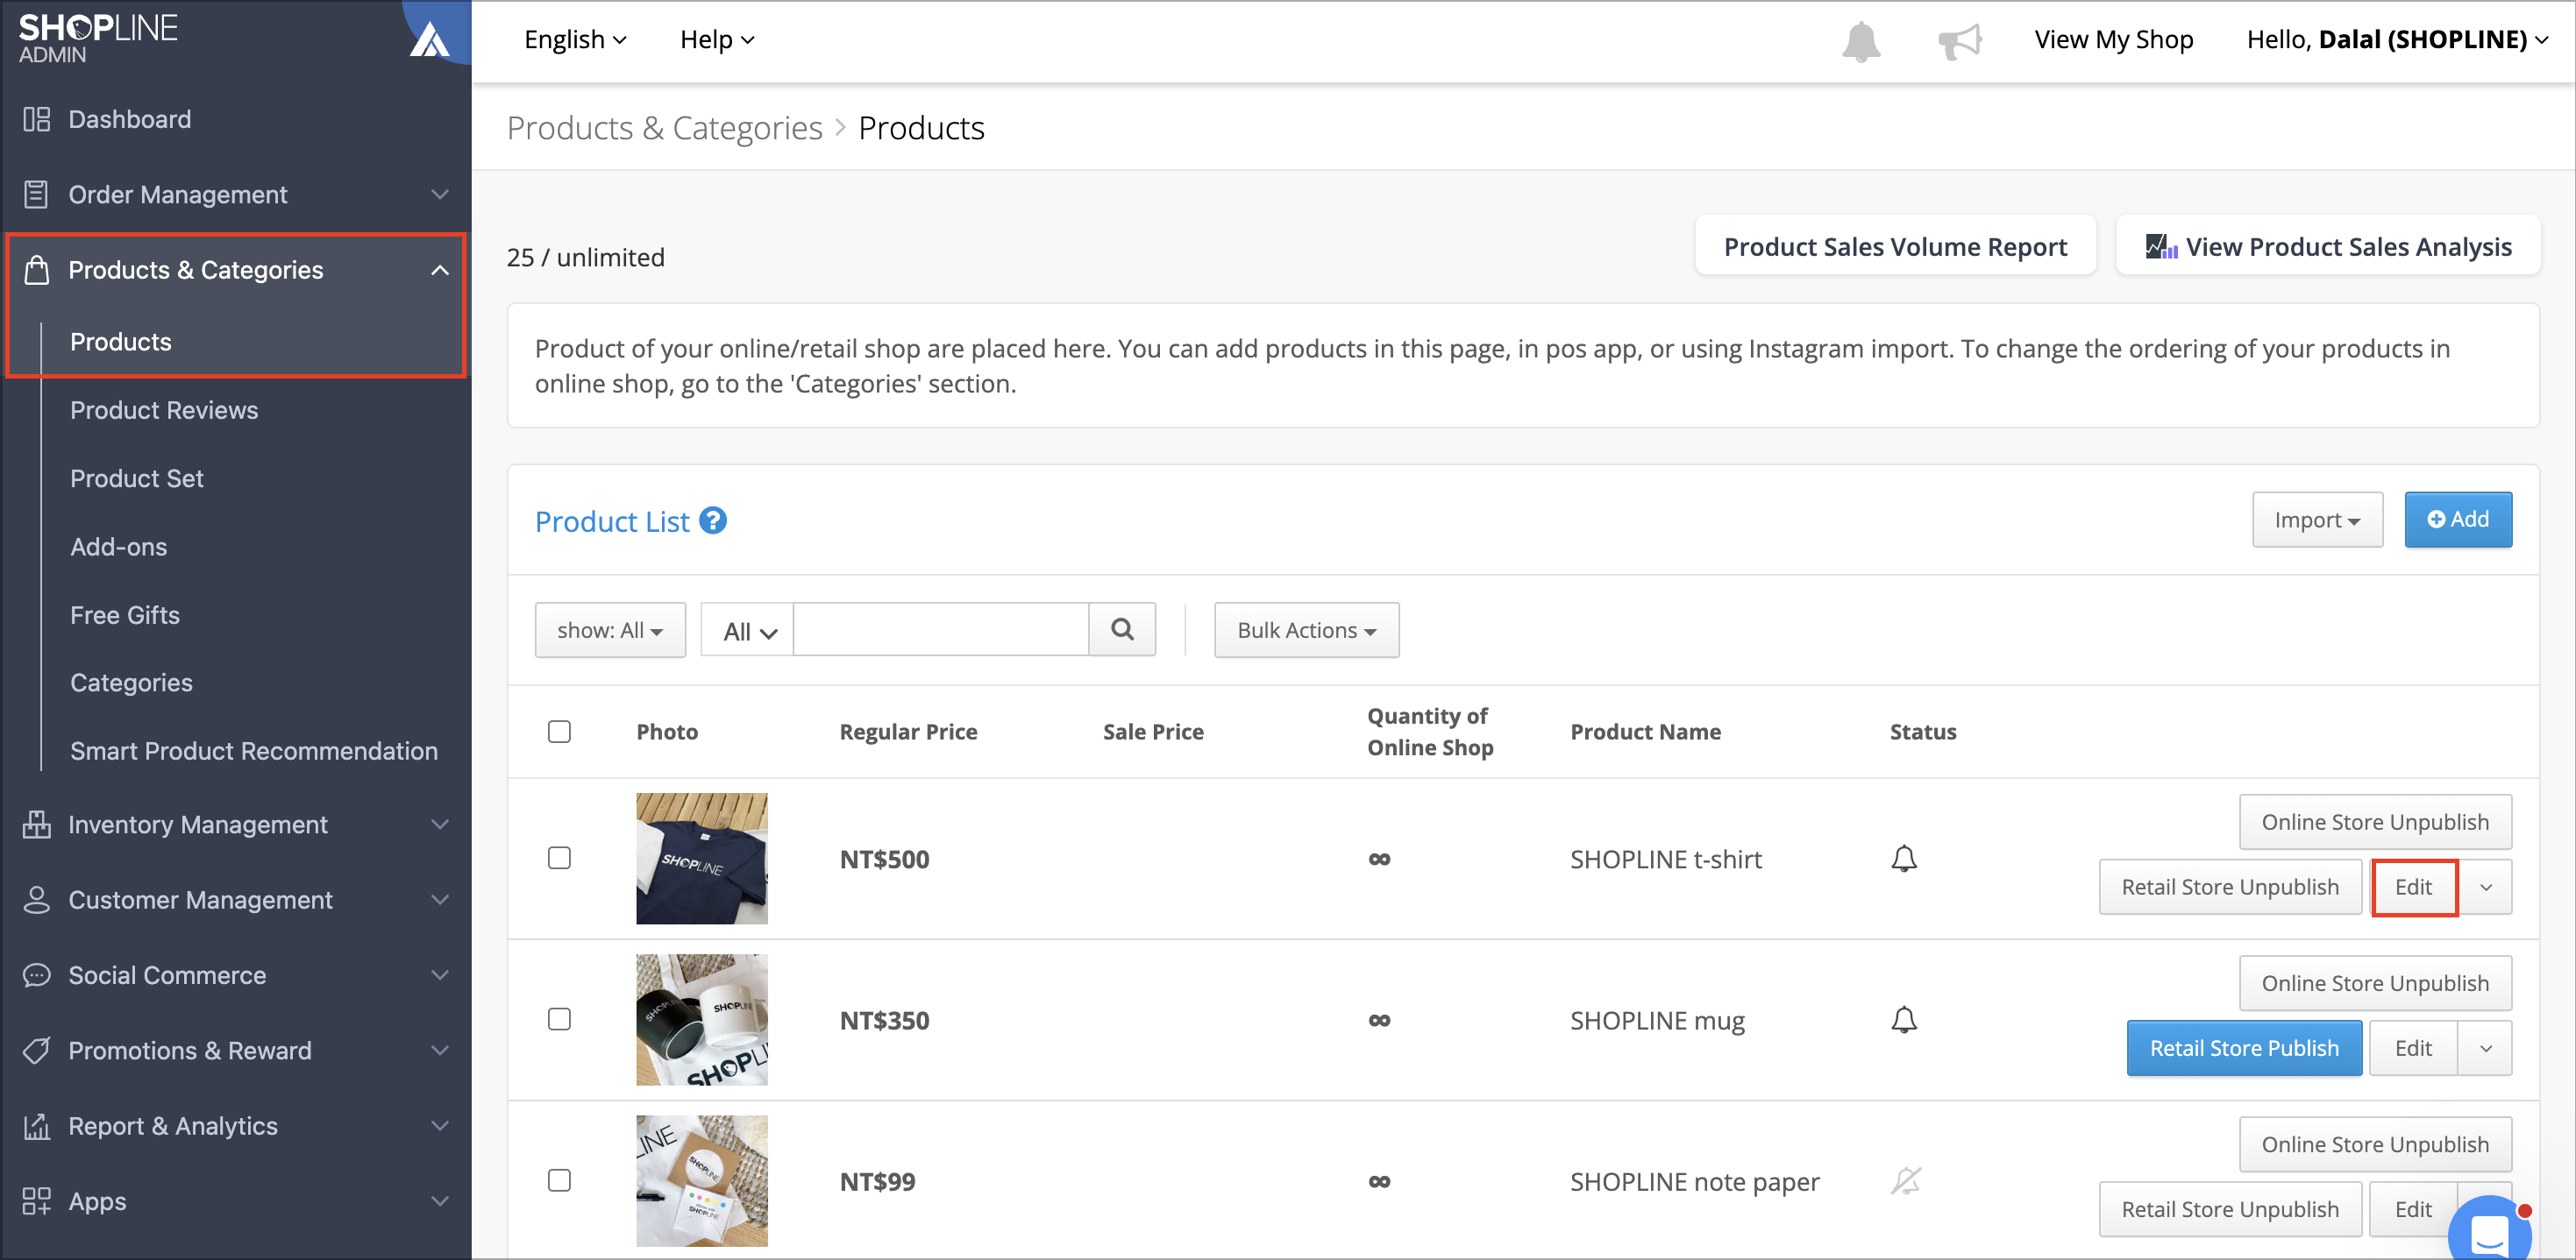Viewport: 2576px width, 1260px height.
Task: Check the SHOPLINE t-shirt row checkbox
Action: coord(559,859)
